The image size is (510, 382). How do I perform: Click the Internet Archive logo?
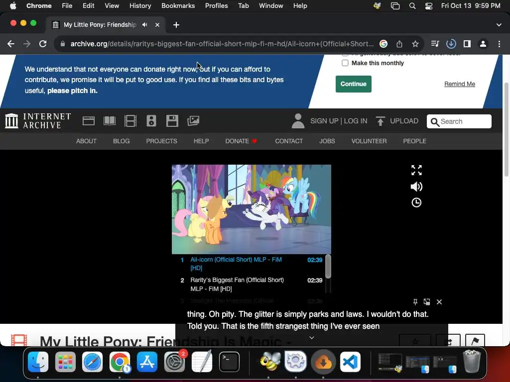[38, 121]
